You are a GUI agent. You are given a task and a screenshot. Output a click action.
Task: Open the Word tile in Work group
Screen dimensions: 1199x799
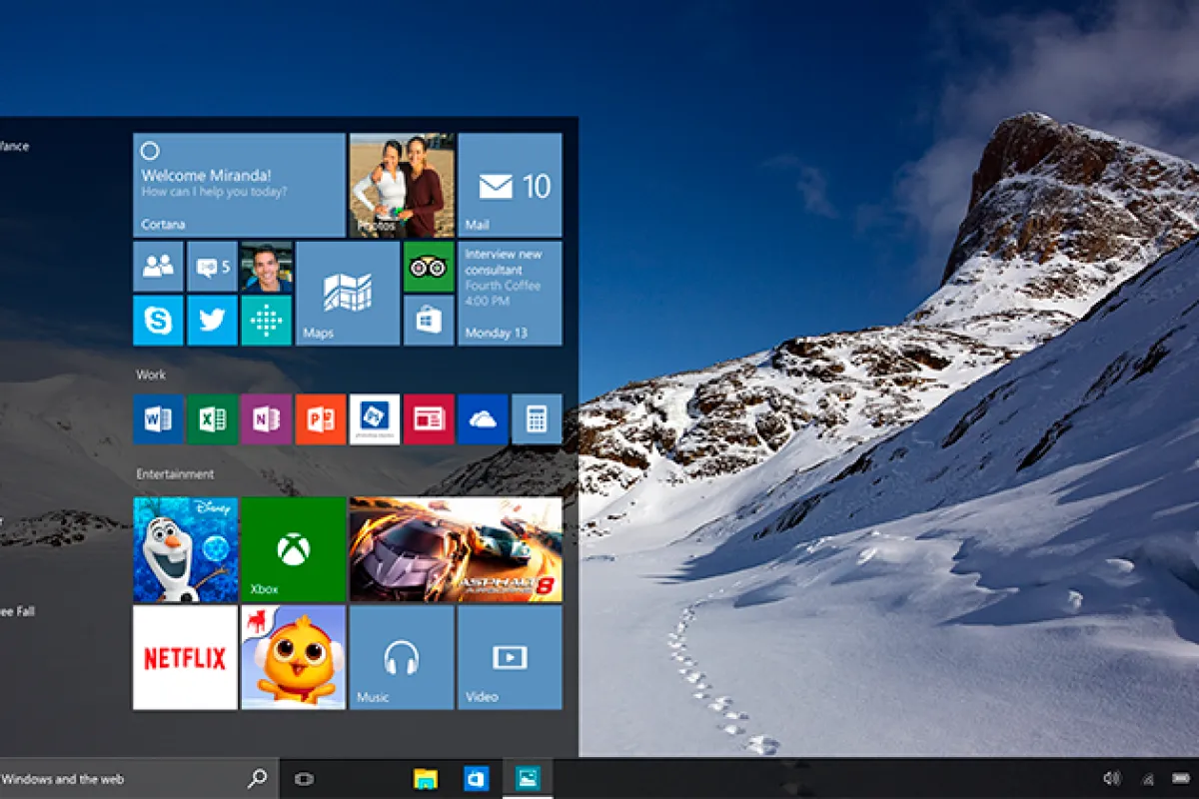click(158, 419)
